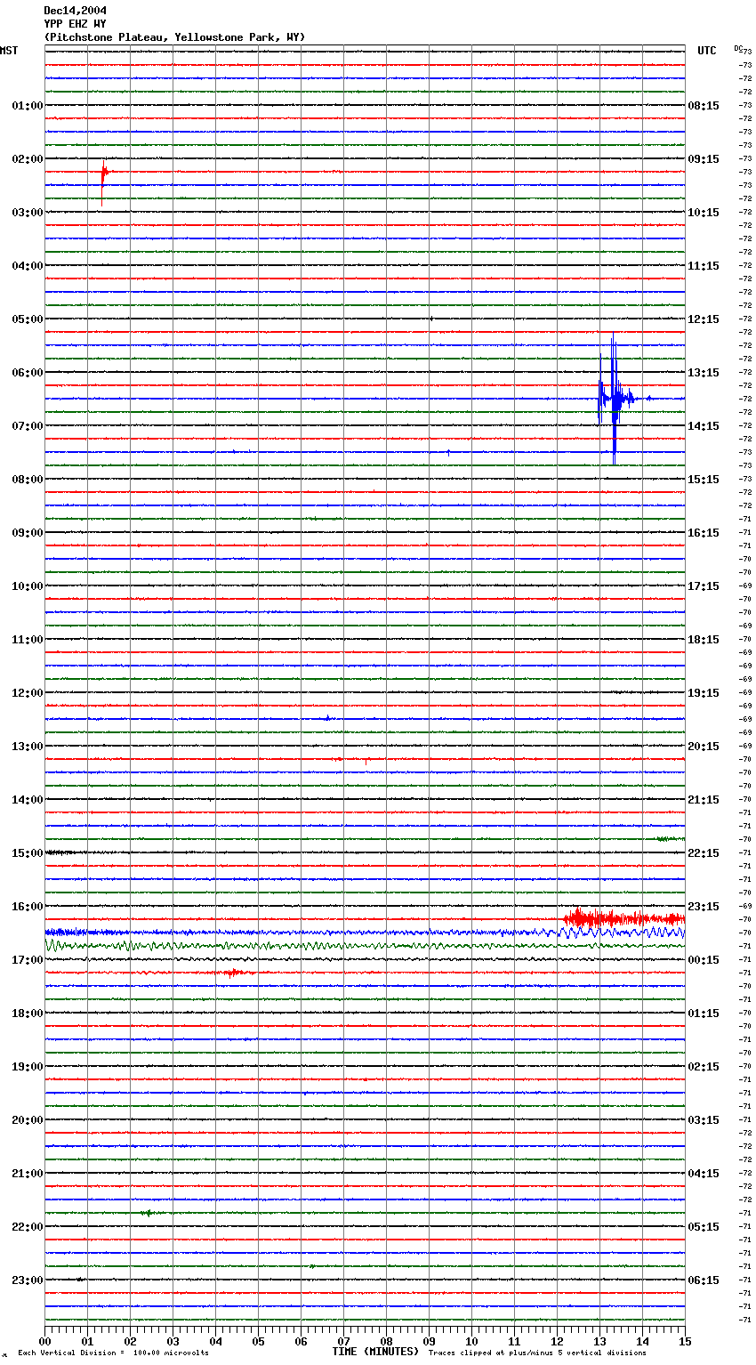
Task: Click the 12:15 UTC time label
Action: point(704,319)
